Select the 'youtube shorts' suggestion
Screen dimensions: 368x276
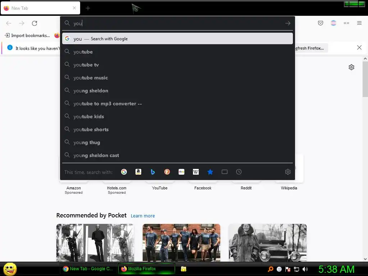[x=178, y=129]
